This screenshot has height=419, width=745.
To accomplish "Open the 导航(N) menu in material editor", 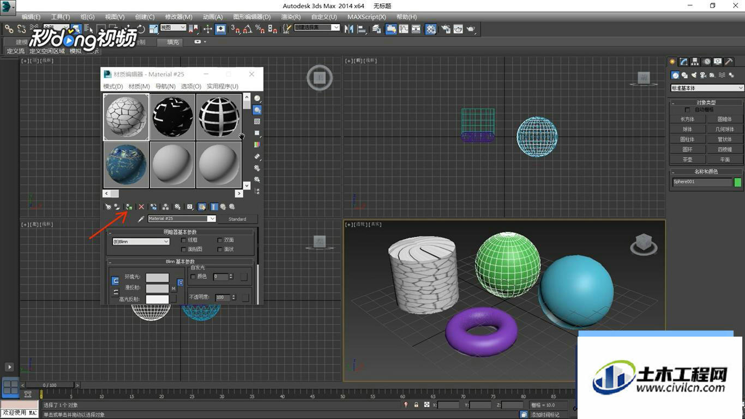I will [165, 86].
